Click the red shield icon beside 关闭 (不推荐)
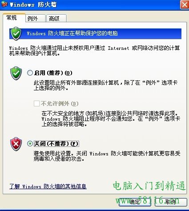 tap(16, 144)
